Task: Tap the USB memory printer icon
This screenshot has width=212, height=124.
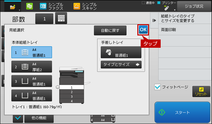Action: (166, 8)
